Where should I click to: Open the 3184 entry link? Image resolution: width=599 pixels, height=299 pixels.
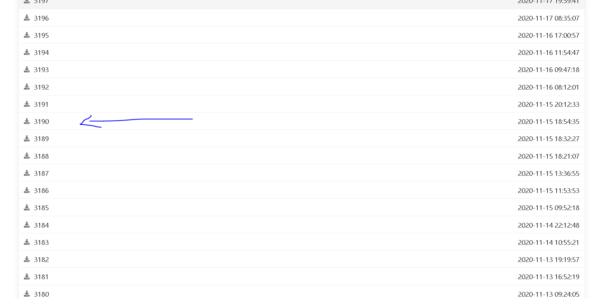pyautogui.click(x=41, y=225)
